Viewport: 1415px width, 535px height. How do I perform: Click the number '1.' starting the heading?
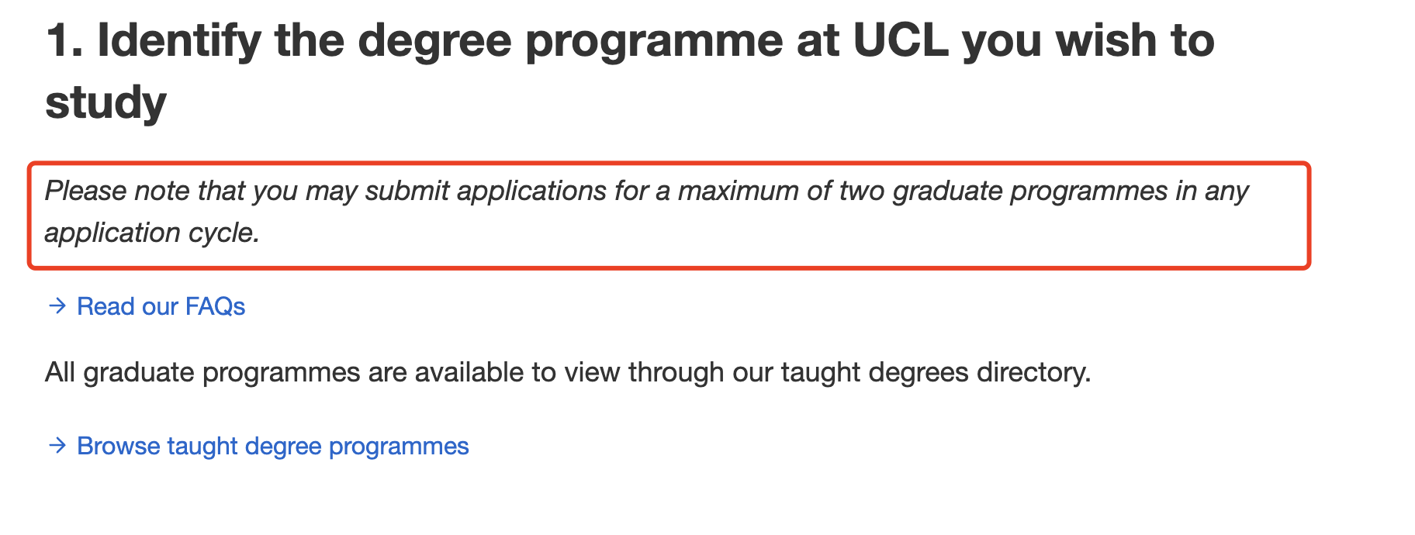click(x=64, y=40)
